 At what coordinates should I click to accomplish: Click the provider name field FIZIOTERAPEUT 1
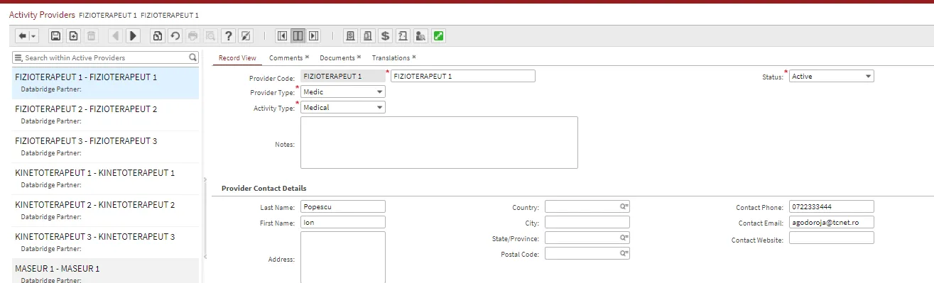click(463, 77)
